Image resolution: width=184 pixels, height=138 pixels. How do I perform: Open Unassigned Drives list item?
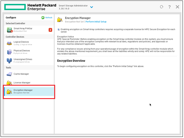click(29, 61)
